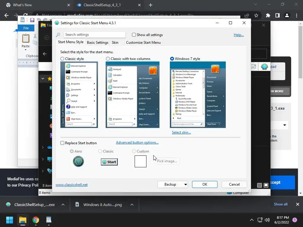Click the Chrome extensions puzzle icon
This screenshot has height=227, width=303.
pyautogui.click(x=268, y=15)
